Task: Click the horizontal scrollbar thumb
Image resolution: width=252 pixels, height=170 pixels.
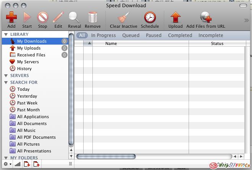Action: point(106,156)
